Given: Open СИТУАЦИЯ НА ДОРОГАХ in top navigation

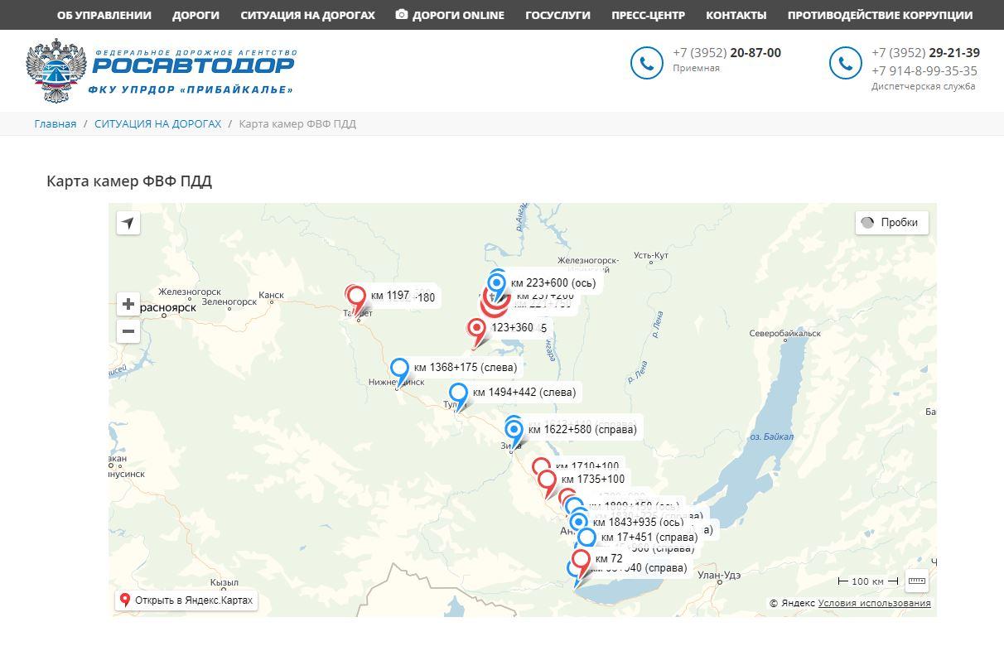Looking at the screenshot, I should click(307, 15).
